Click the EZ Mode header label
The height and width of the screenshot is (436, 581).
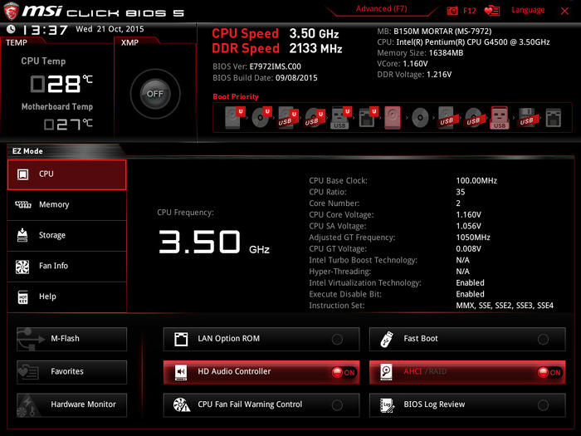(x=27, y=151)
